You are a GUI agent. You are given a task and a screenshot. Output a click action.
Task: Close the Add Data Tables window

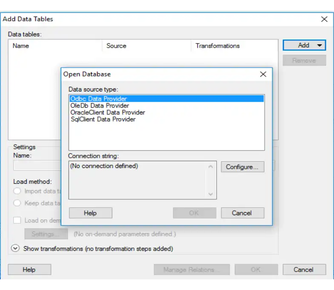pyautogui.click(x=324, y=19)
